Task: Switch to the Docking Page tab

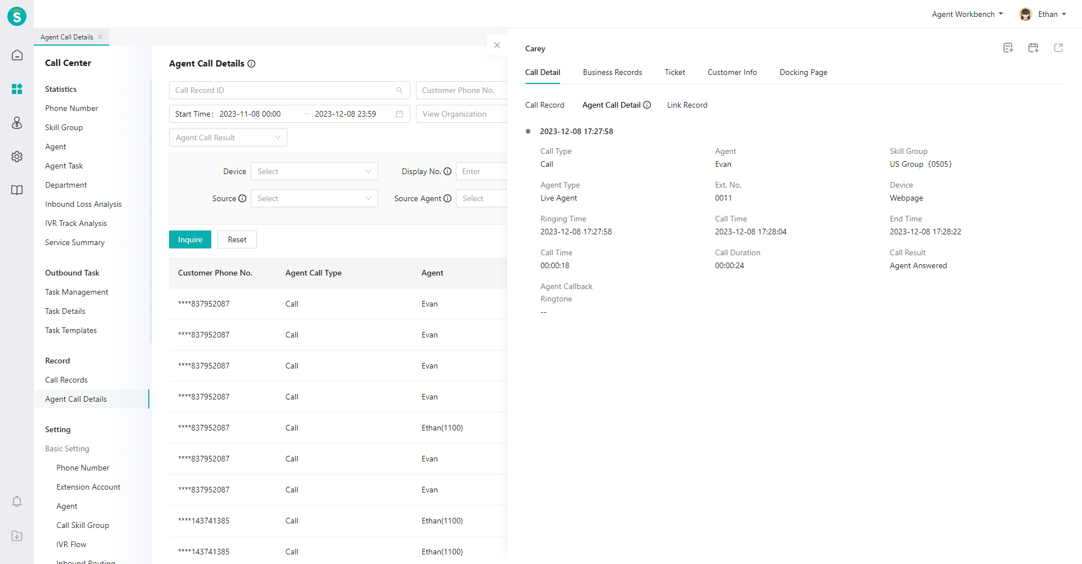Action: pos(804,72)
